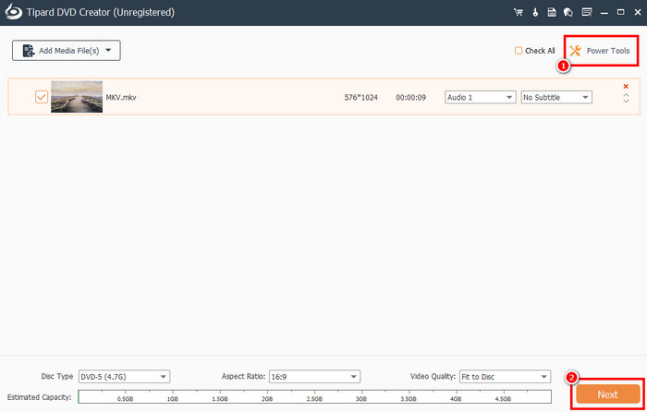Viewport: 647px width, 412px height.
Task: Move MKV.mkv up with the arrow
Action: click(626, 95)
